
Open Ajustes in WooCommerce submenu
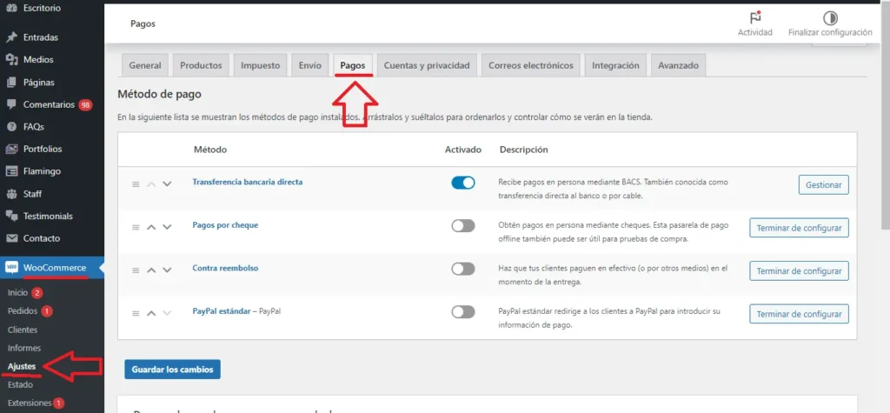coord(21,366)
